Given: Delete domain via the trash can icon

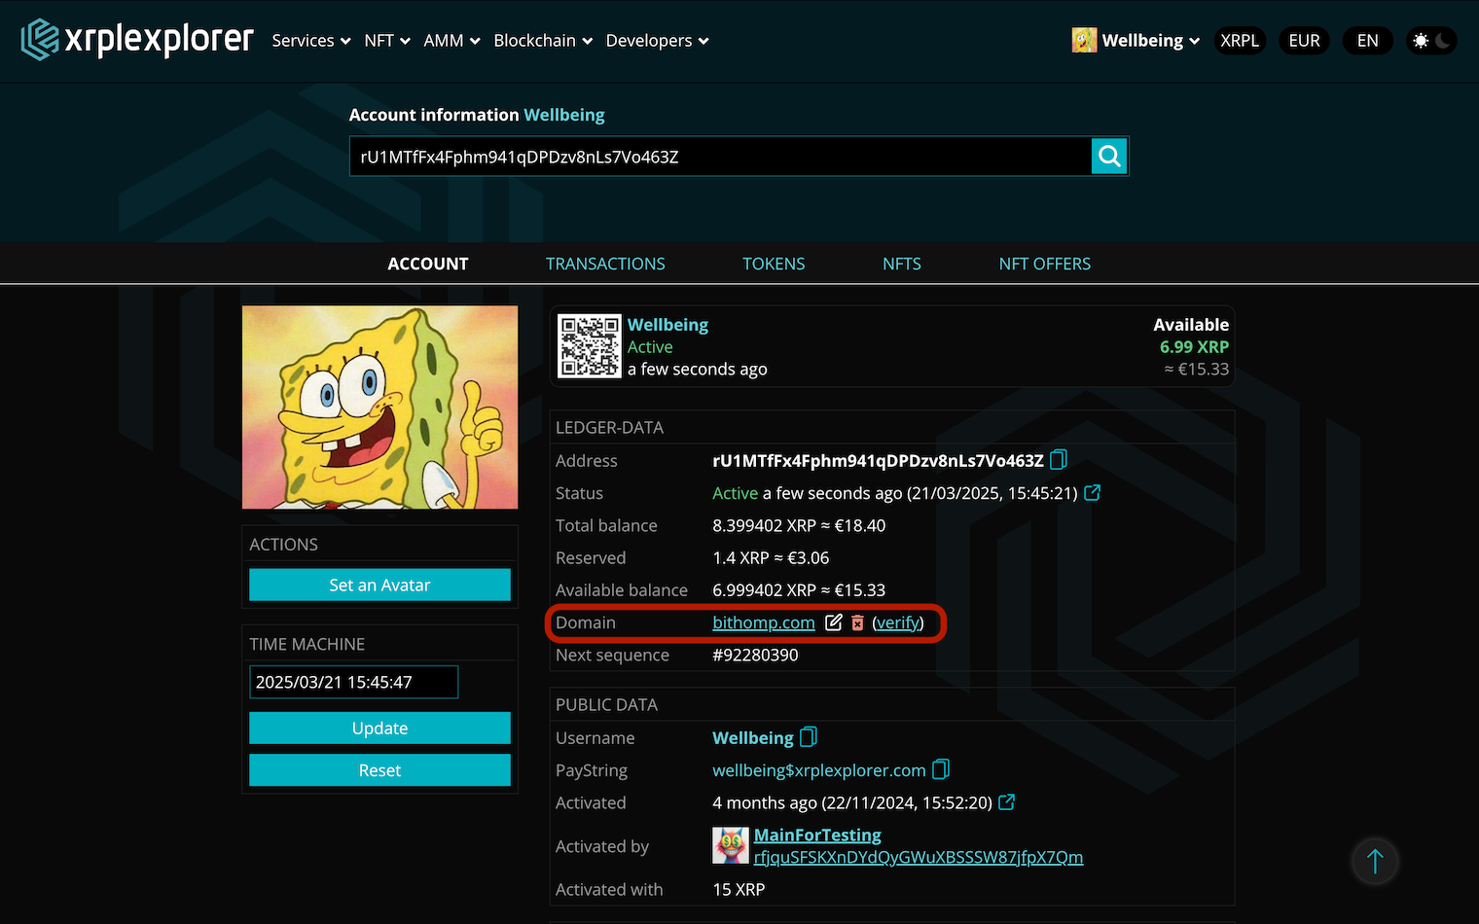Looking at the screenshot, I should pos(857,622).
